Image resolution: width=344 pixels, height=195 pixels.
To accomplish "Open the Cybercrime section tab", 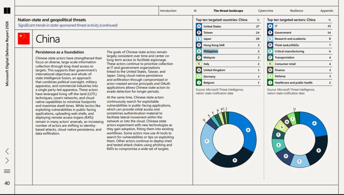I will 265,11.
